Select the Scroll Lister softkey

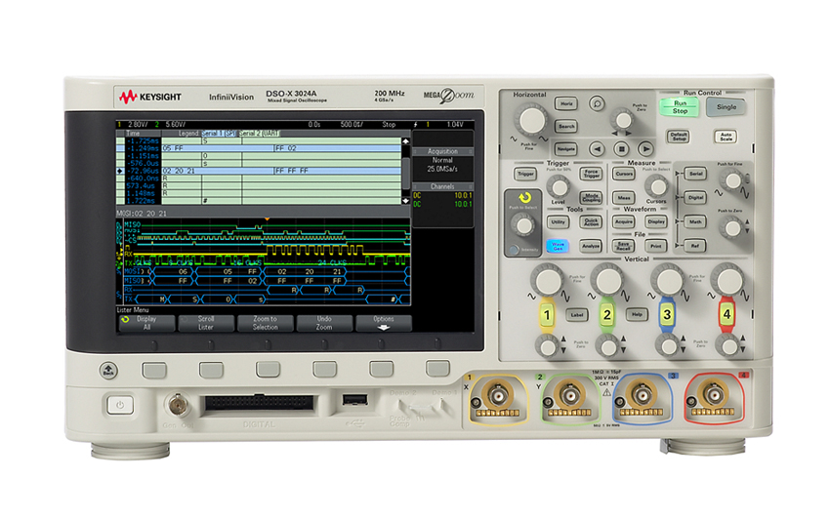point(206,323)
